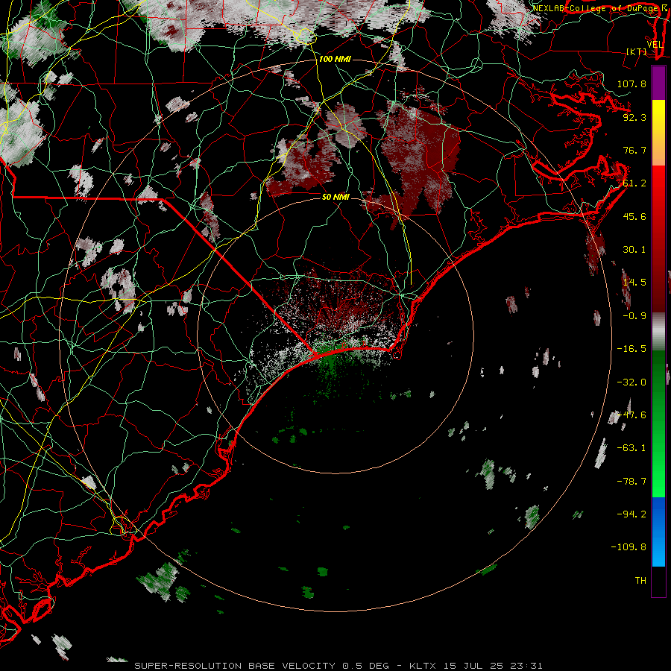Click the 92.3 value on velocity scale

(634, 117)
